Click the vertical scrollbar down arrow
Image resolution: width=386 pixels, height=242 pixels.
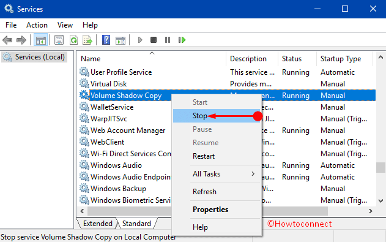pos(380,200)
